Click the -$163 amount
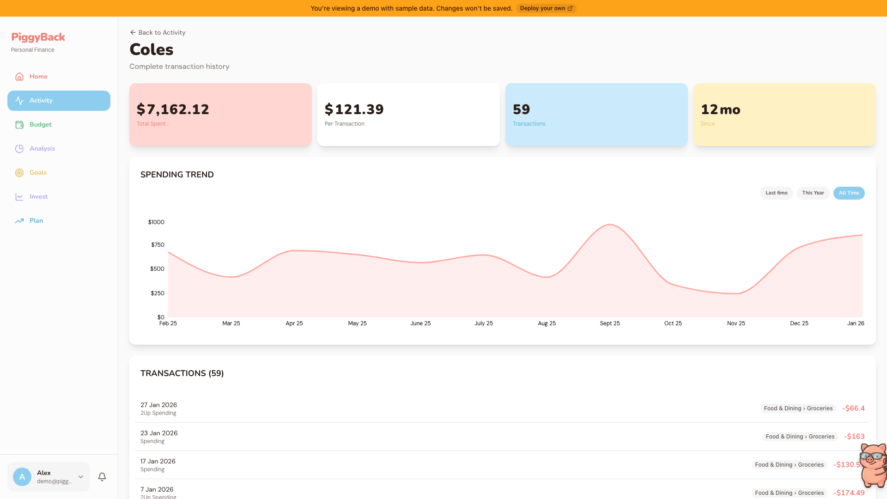Viewport: 887px width, 499px height. pos(854,437)
